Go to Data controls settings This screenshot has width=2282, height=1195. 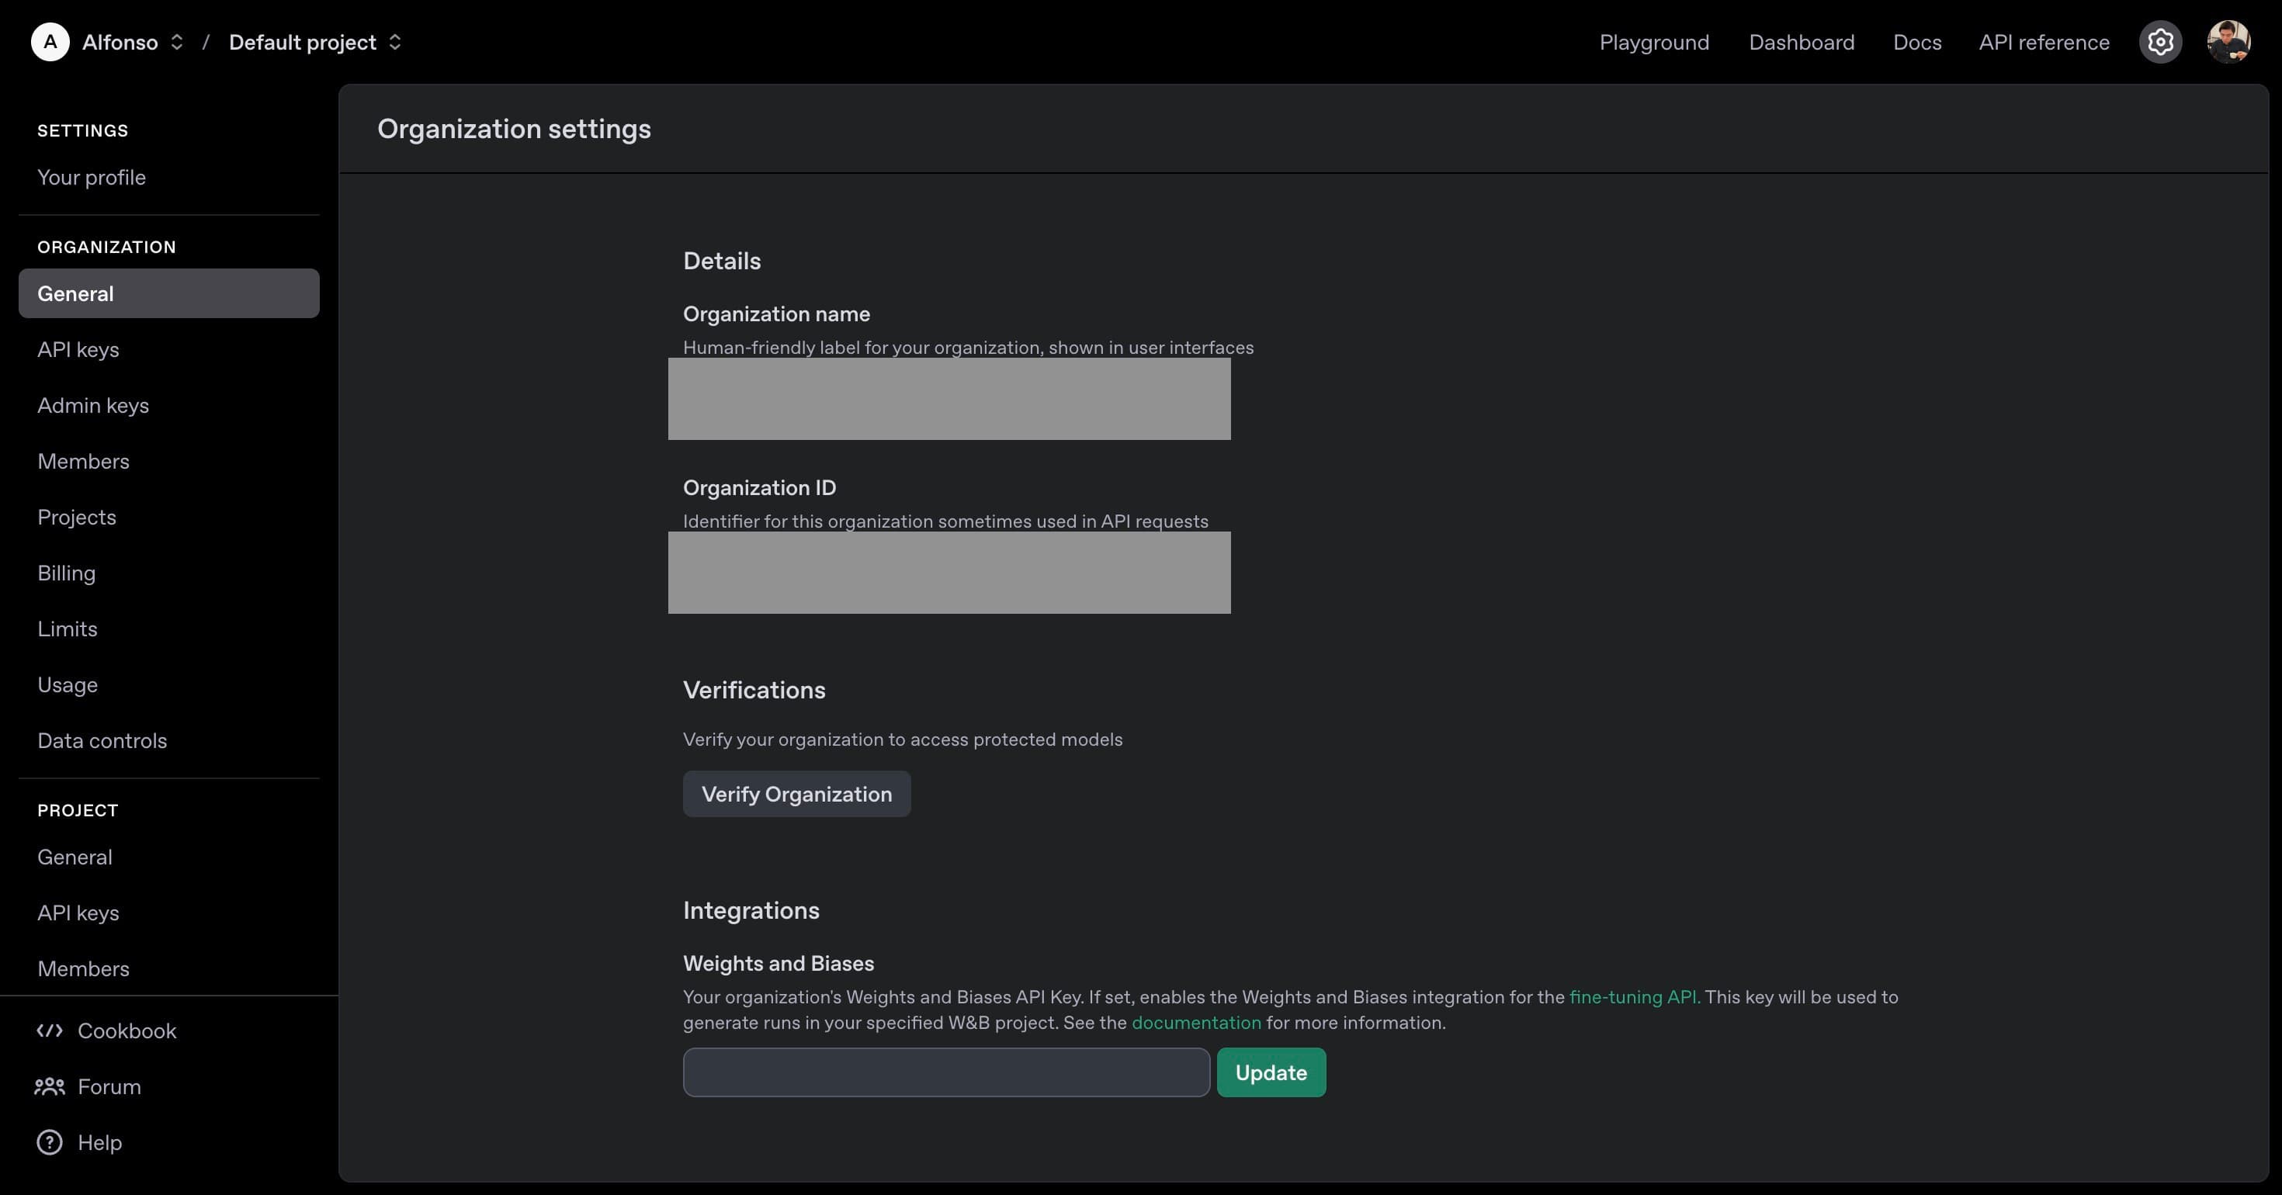[102, 740]
